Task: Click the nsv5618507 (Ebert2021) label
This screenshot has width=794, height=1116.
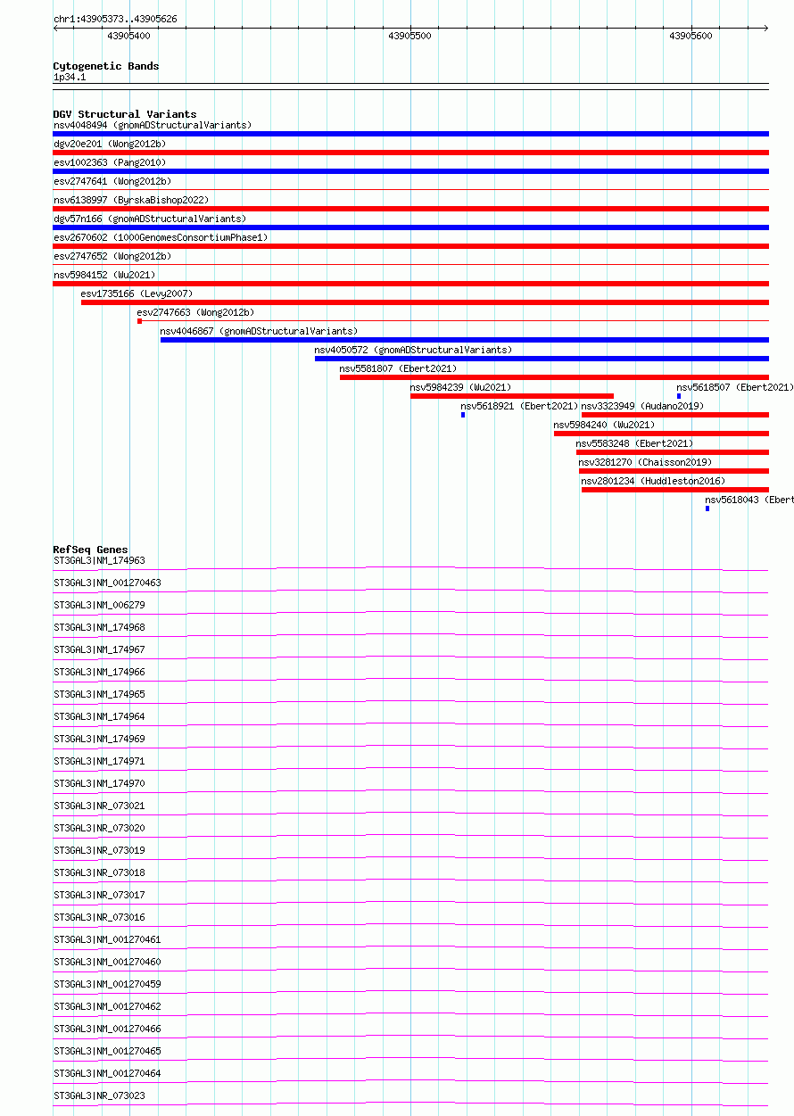Action: (x=734, y=387)
